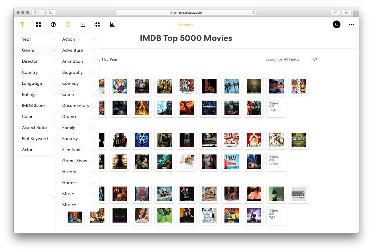Pick Game-Show from the genre list
The height and width of the screenshot is (252, 372).
pos(78,161)
